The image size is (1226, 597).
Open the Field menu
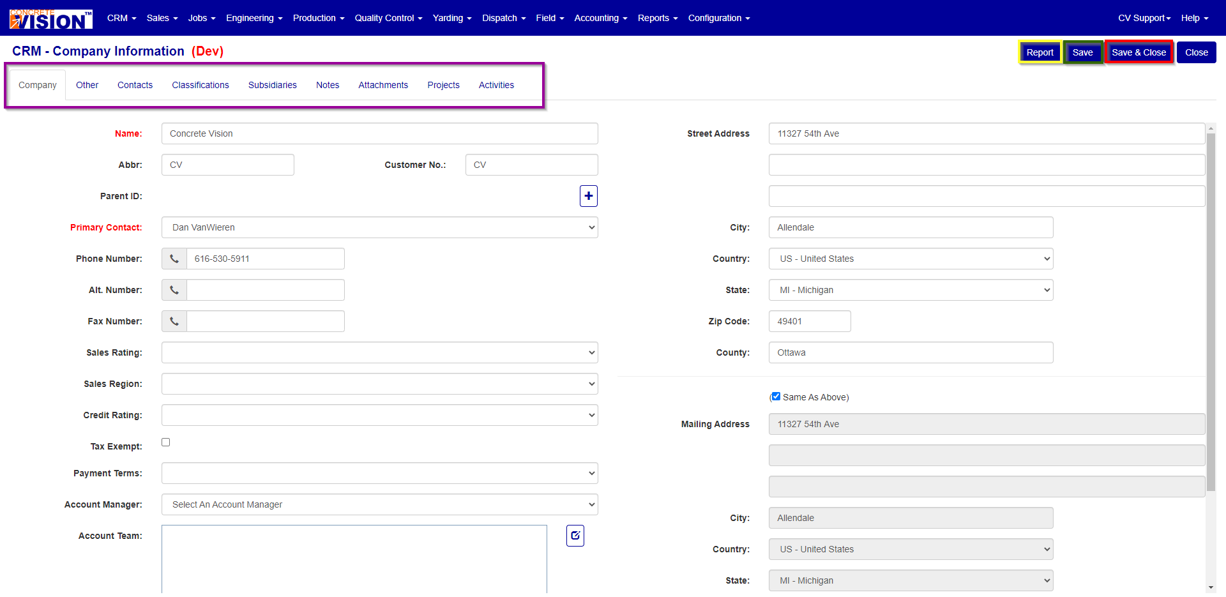[550, 18]
